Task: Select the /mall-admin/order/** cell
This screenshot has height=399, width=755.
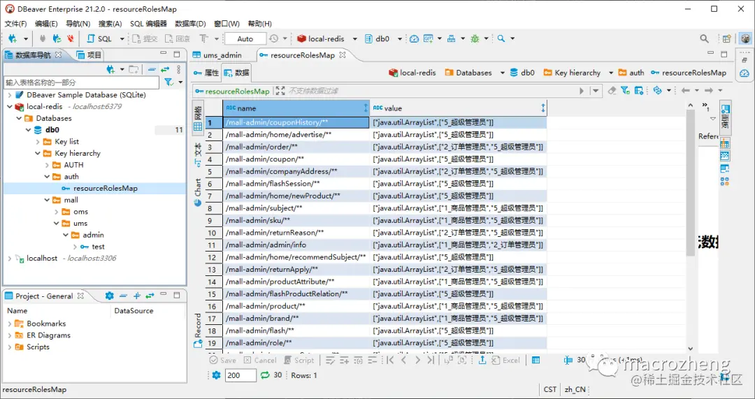Action: (296, 147)
